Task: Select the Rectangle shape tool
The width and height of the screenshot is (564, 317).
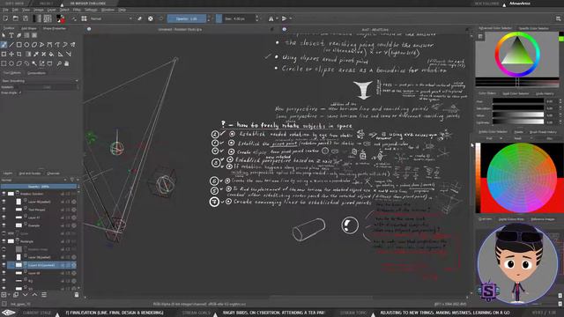Action: [19, 45]
